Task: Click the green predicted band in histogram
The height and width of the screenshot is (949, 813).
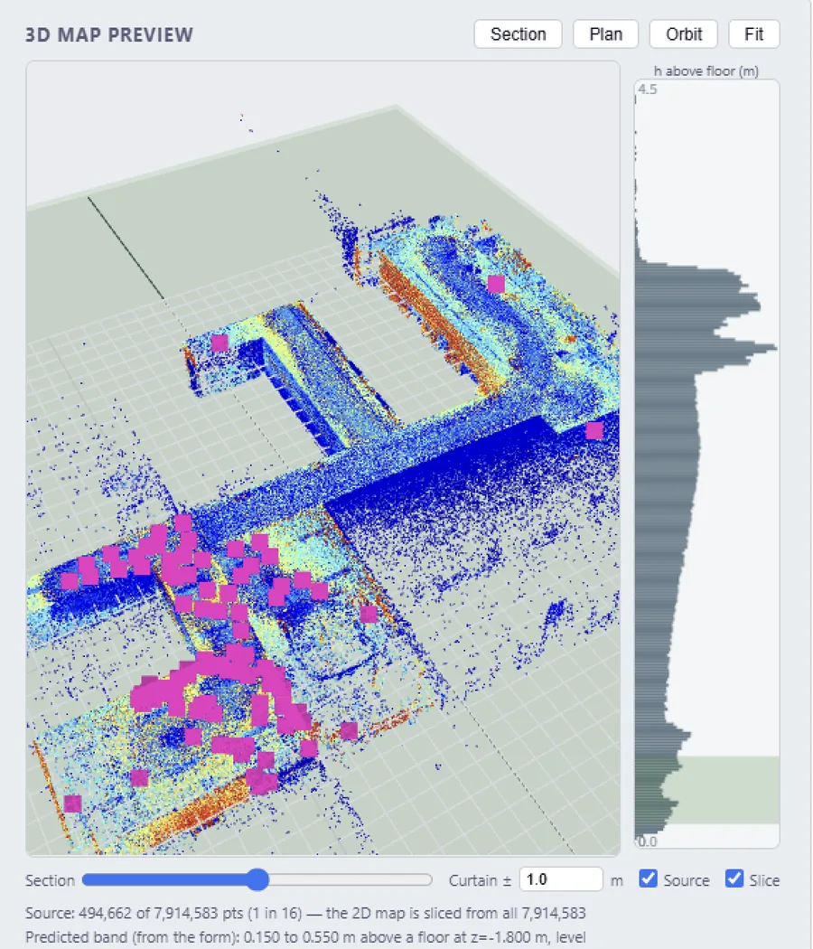Action: [706, 790]
